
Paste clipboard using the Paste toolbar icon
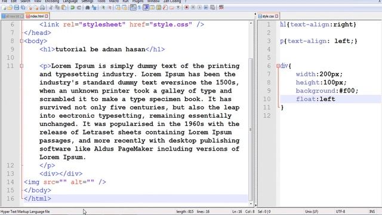(x=64, y=8)
